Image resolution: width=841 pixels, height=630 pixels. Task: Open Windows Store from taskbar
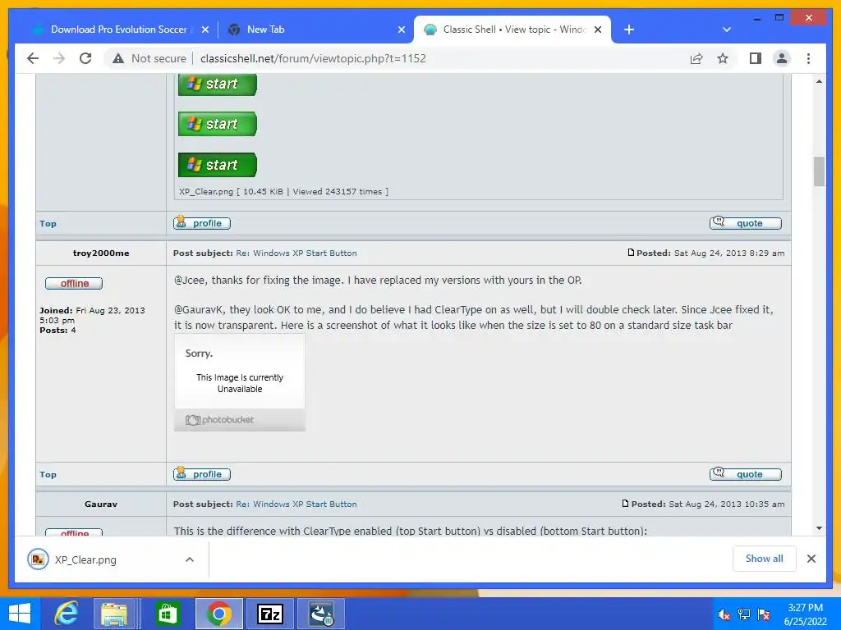[168, 614]
